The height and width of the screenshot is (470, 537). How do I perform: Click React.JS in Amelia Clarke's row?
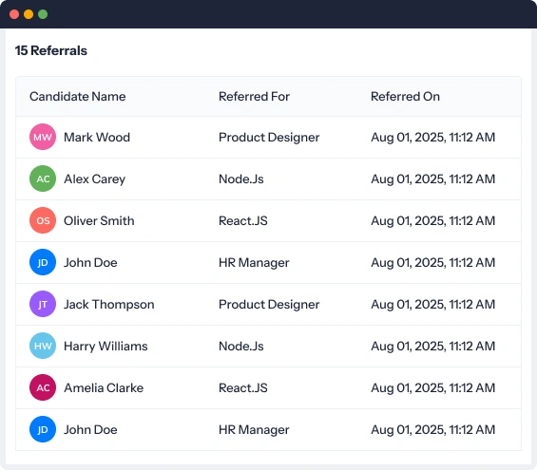click(x=243, y=388)
